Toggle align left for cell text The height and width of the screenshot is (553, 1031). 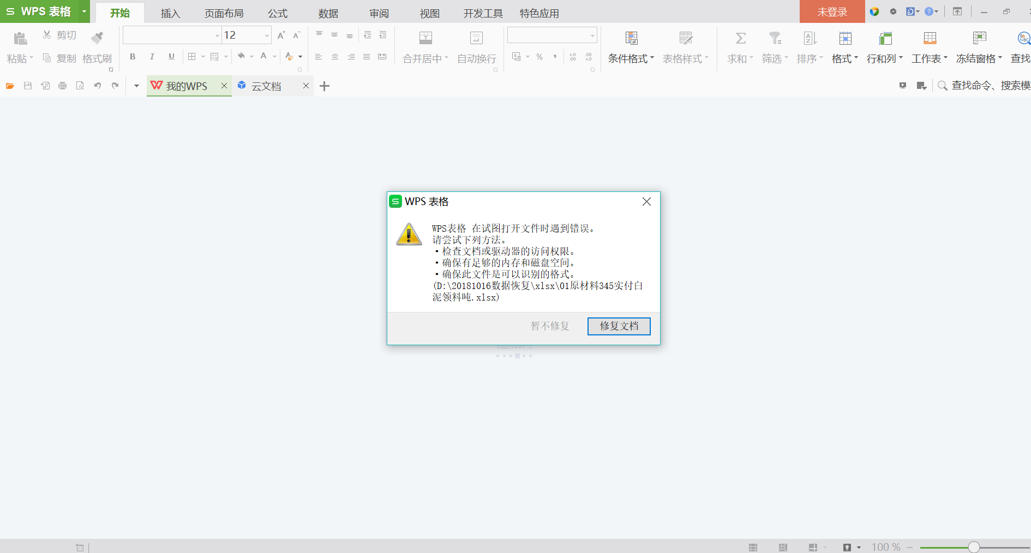(319, 57)
